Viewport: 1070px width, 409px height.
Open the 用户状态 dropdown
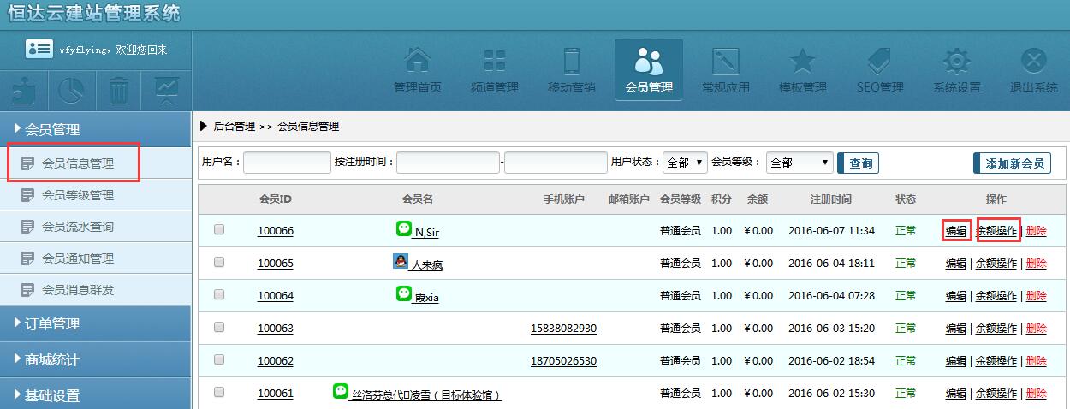point(685,163)
